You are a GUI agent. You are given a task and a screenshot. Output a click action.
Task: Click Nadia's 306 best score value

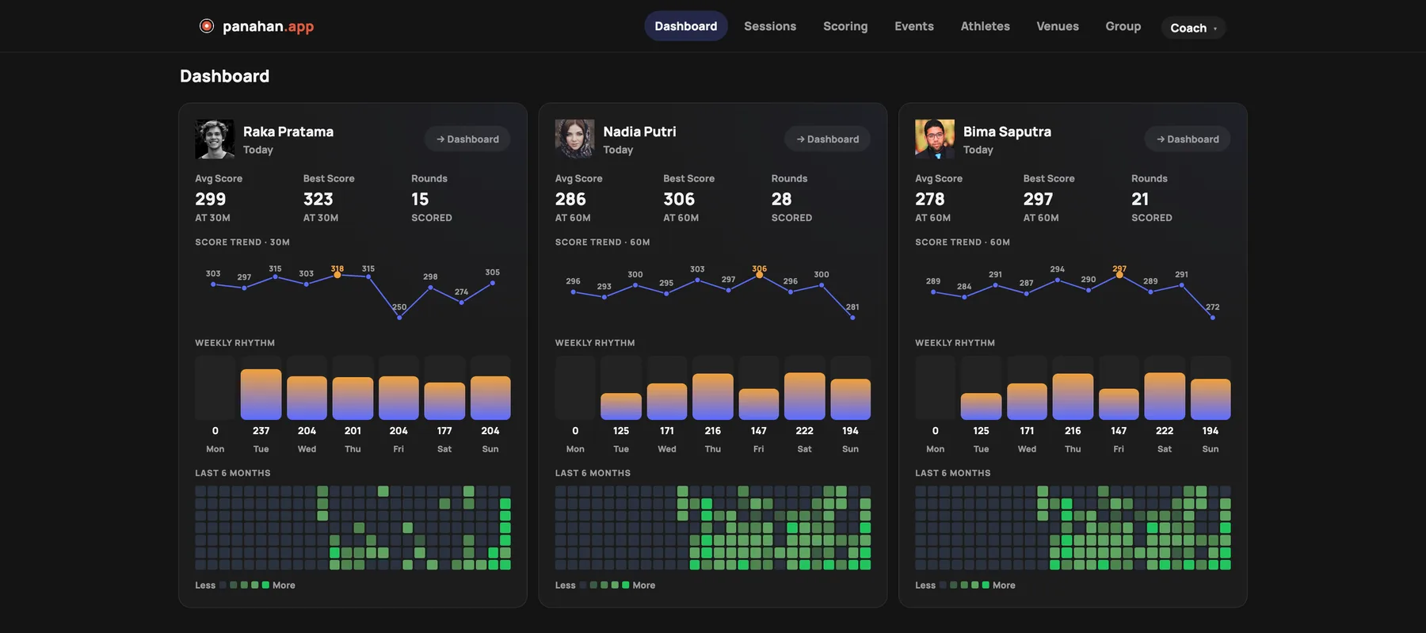tap(679, 199)
